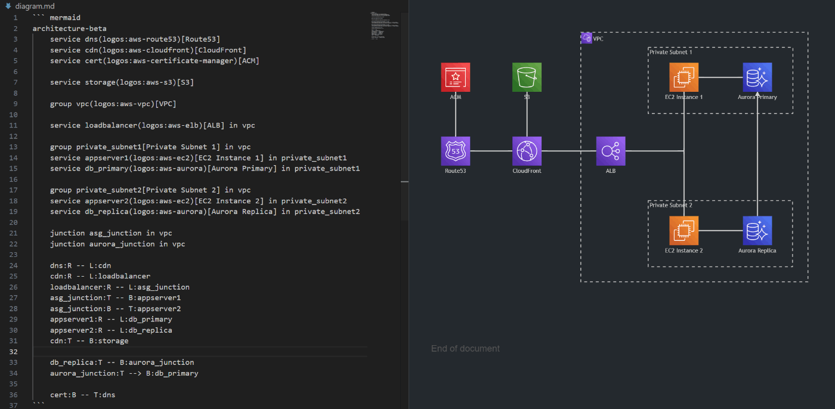The height and width of the screenshot is (409, 835).
Task: Click 'appserver1:R -- L:db_primary' line
Action: (111, 319)
